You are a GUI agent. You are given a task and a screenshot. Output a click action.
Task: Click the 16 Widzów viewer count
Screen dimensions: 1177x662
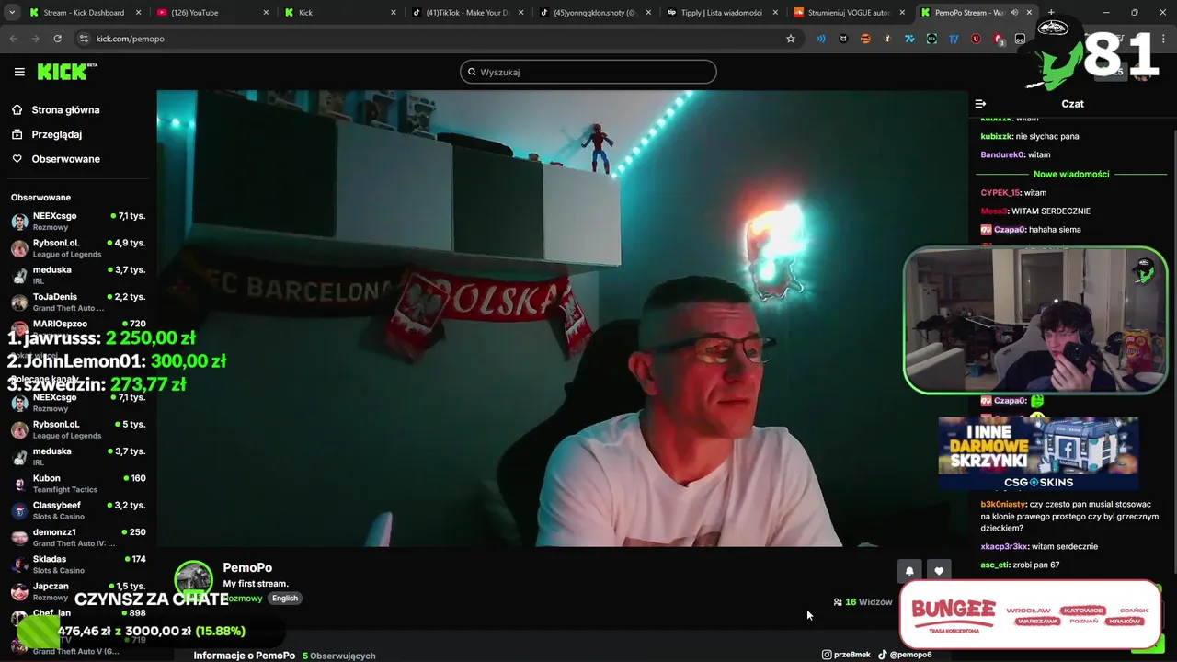863,602
